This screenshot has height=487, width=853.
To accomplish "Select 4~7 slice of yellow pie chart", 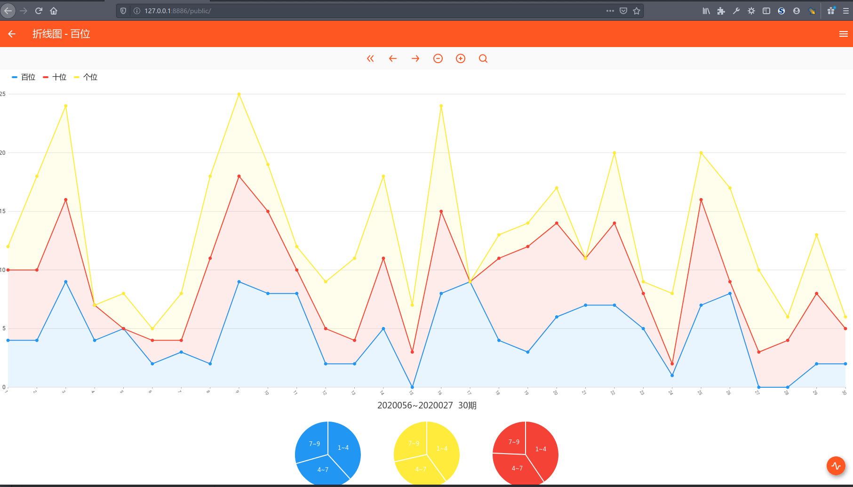I will pos(421,469).
